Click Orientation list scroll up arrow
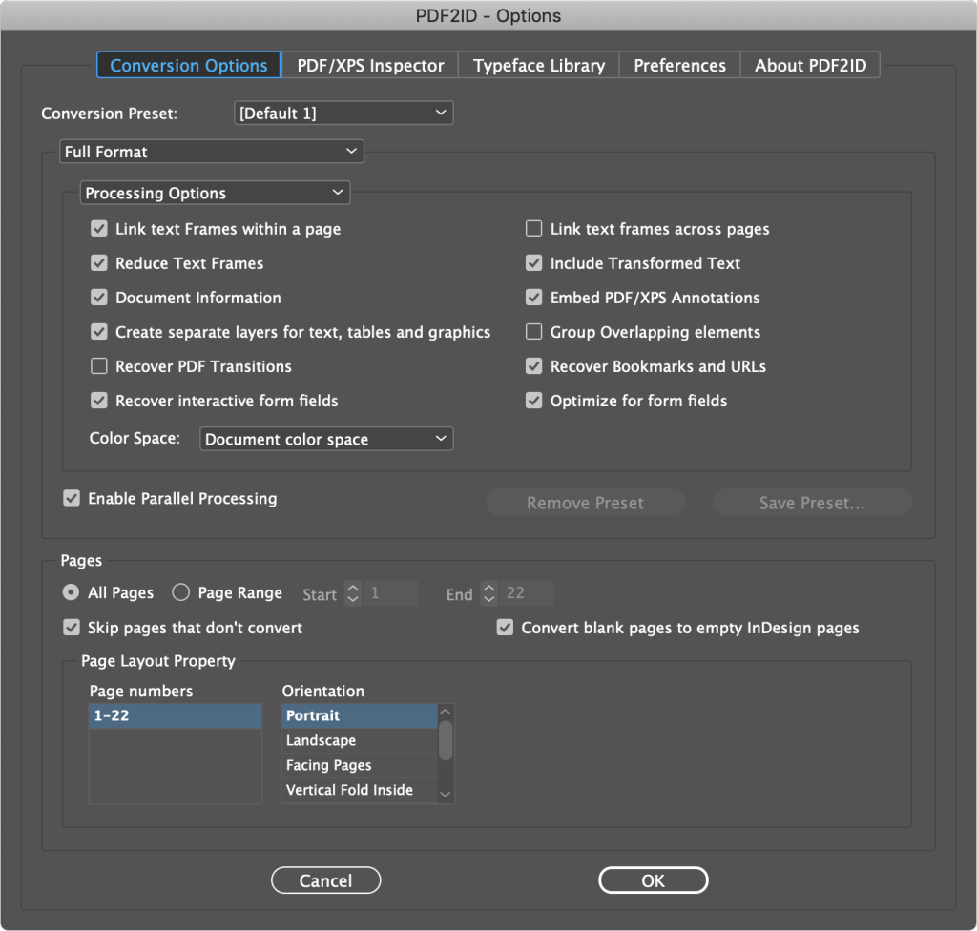 point(445,712)
